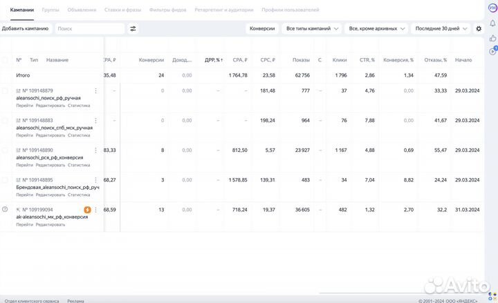Click into the 'Поиск' search field

(89, 29)
